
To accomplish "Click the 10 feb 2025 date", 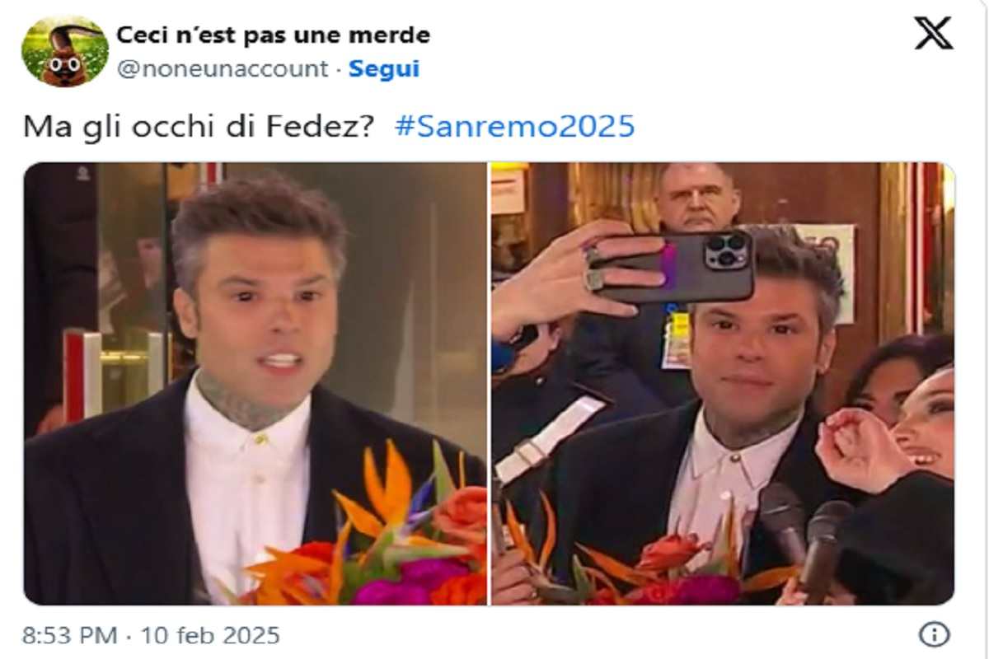I will click(x=210, y=636).
